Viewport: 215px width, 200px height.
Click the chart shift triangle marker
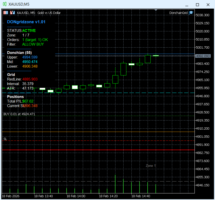(156, 10)
